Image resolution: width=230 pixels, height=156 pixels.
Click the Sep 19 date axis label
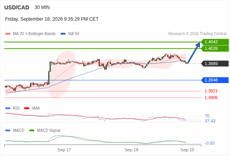188,150
